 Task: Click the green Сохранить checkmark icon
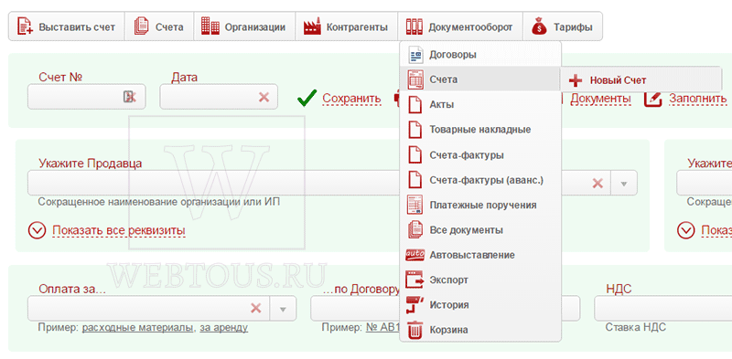(x=307, y=98)
